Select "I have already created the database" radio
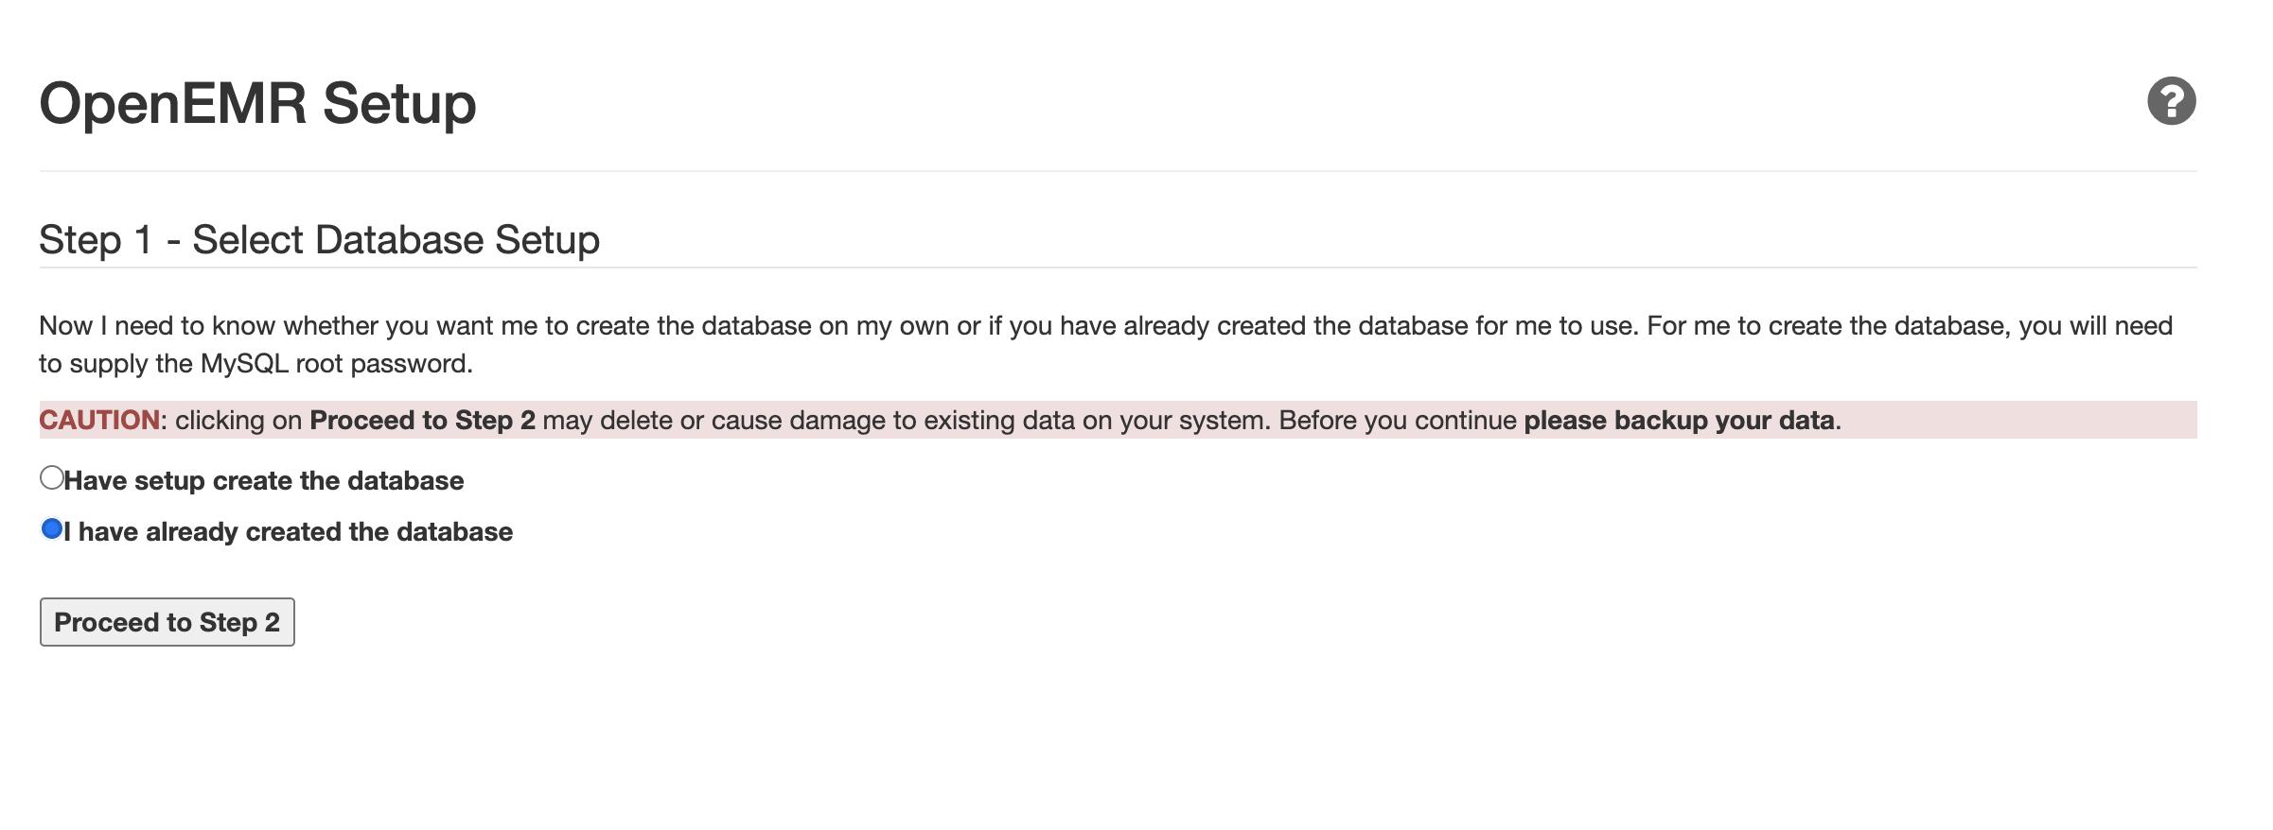This screenshot has width=2273, height=830. point(52,529)
